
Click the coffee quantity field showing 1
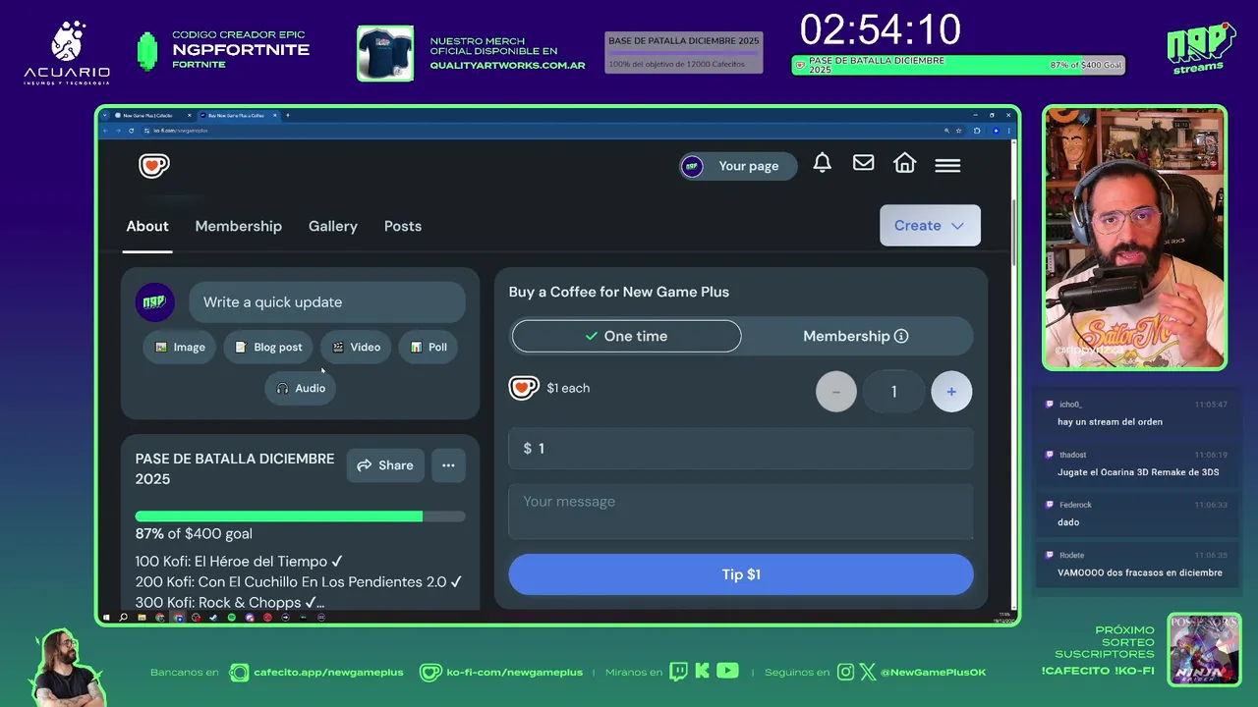(893, 392)
